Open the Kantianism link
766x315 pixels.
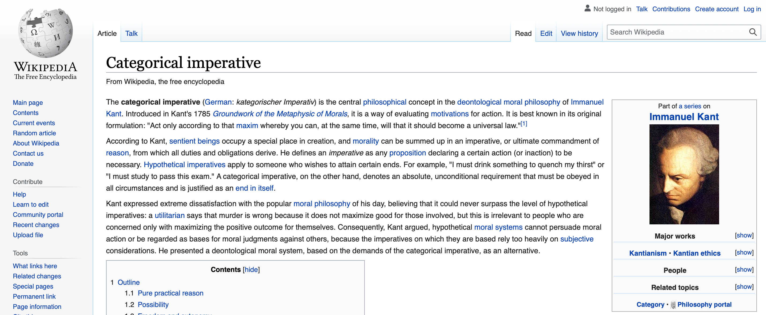[x=648, y=253]
